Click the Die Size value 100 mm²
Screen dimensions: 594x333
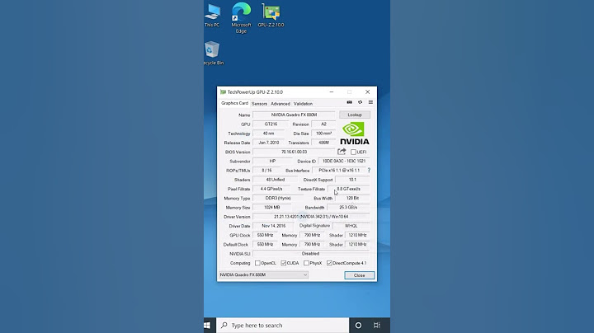pyautogui.click(x=323, y=134)
